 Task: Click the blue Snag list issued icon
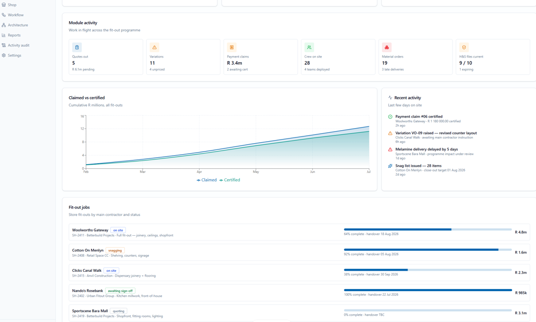coord(390,166)
